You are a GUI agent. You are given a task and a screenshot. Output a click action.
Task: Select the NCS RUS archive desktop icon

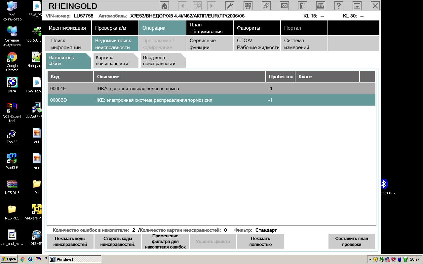(12, 187)
